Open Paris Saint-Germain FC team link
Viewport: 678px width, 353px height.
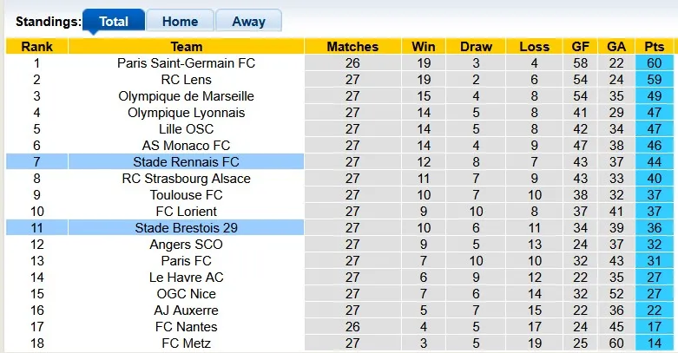coord(186,63)
